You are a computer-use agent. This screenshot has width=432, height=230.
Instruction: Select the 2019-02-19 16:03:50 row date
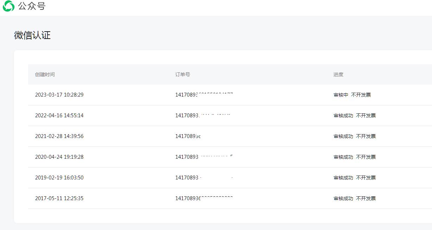(59, 178)
